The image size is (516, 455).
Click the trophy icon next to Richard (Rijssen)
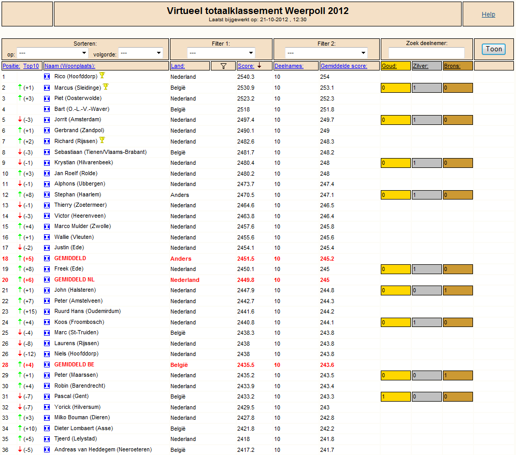102,140
